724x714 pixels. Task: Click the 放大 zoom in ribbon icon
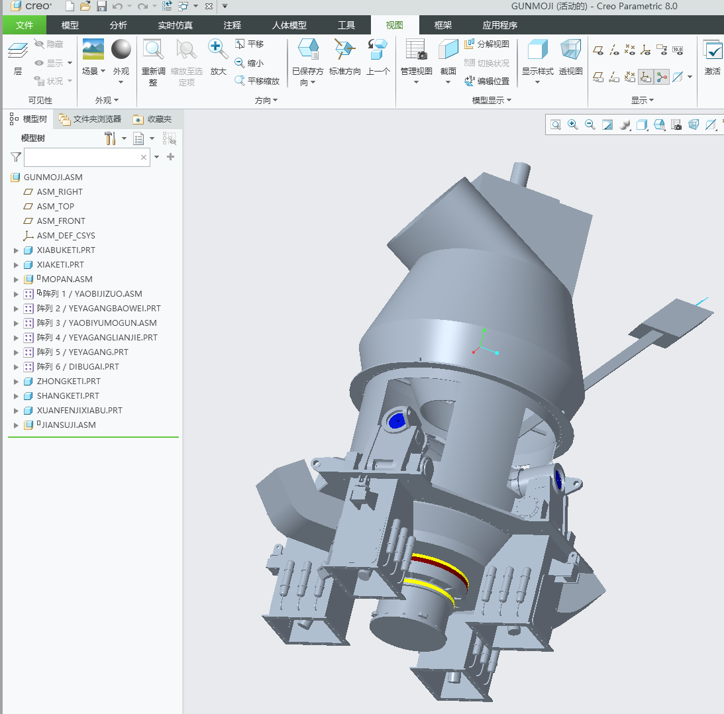[x=218, y=50]
